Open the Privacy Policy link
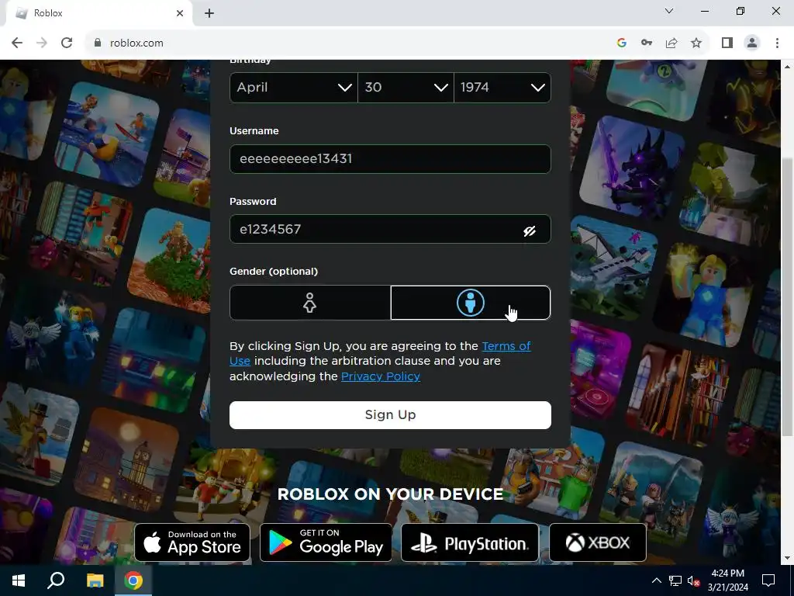 pyautogui.click(x=380, y=376)
